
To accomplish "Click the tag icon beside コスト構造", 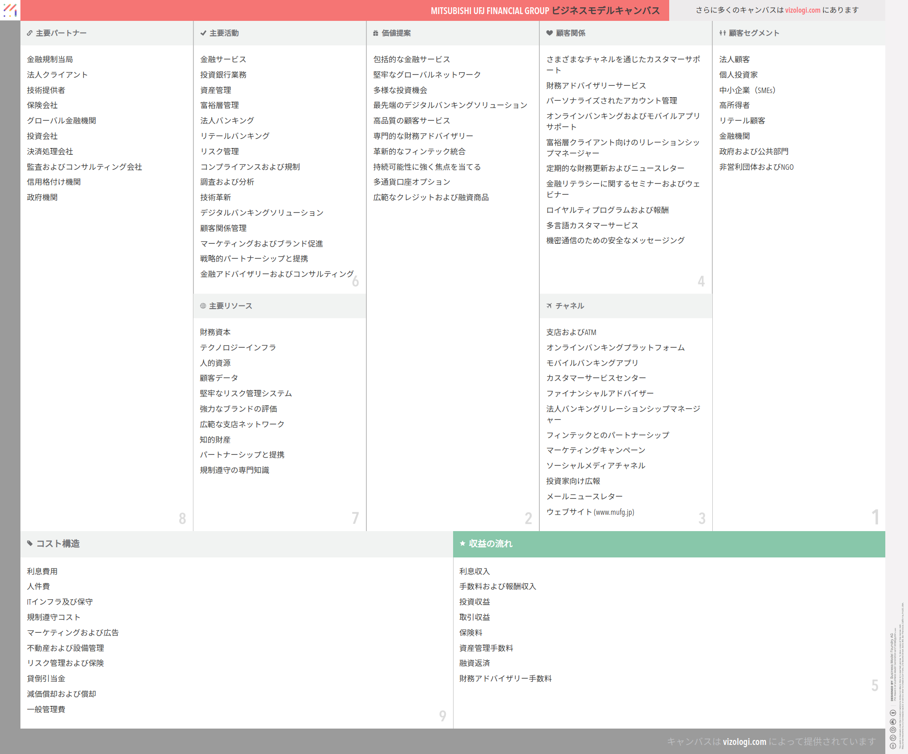I will coord(30,543).
